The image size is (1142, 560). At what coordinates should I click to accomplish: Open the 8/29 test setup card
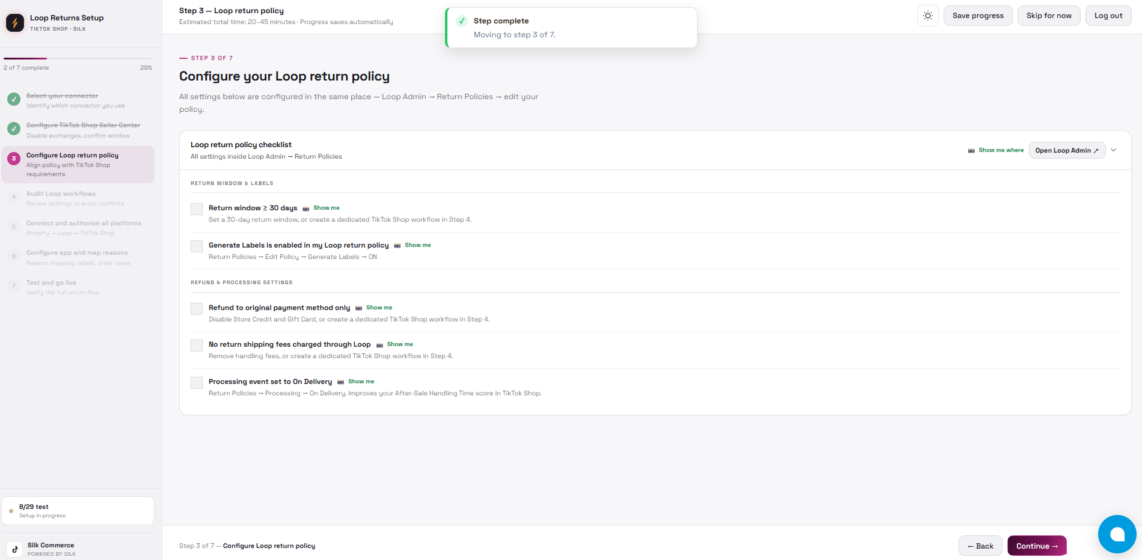coord(78,511)
